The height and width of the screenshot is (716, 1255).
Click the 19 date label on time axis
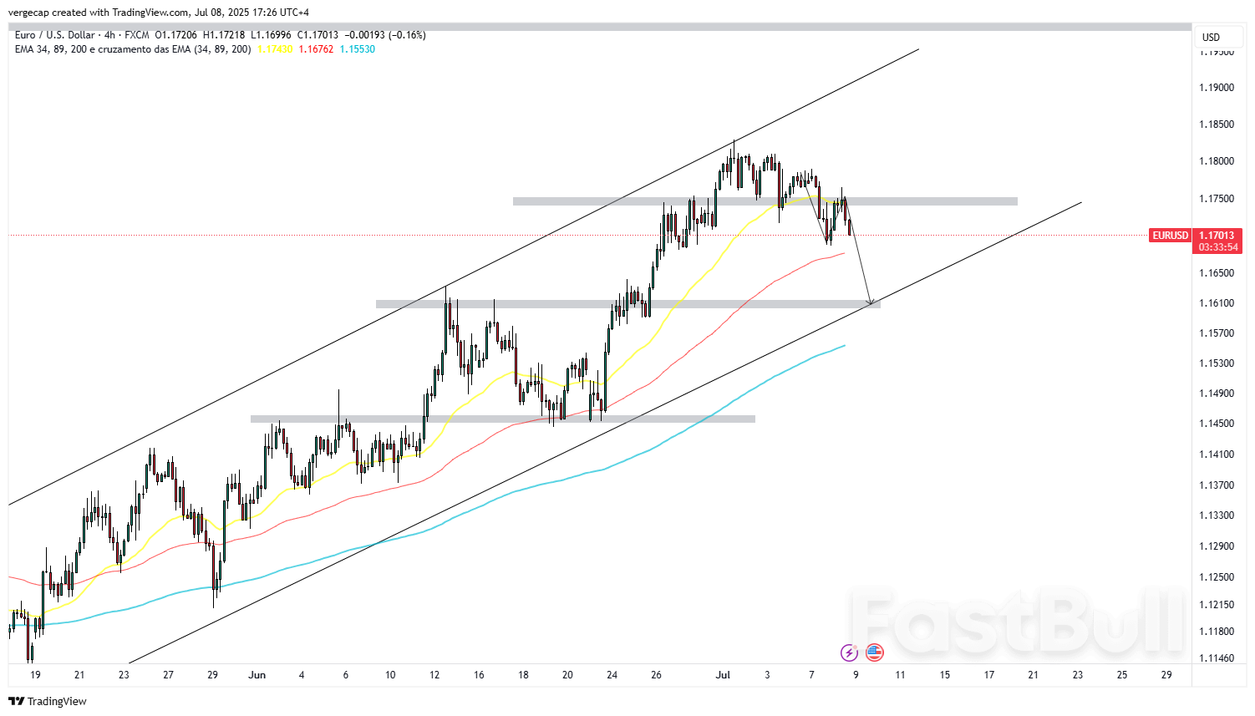pyautogui.click(x=35, y=675)
